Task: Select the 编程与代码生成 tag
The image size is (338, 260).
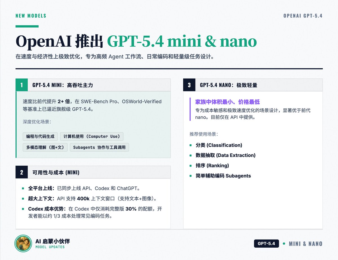Action: point(40,136)
